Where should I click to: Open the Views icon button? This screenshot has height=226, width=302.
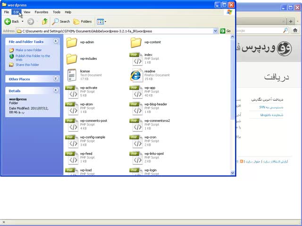(101, 22)
